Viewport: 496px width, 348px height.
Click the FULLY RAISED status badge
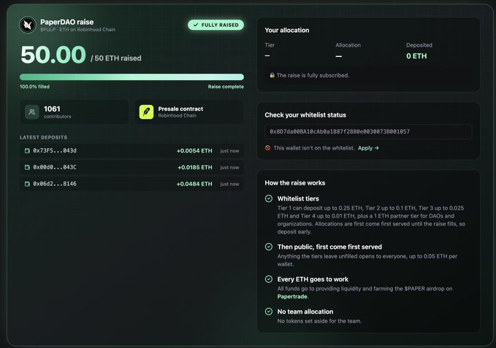click(216, 25)
